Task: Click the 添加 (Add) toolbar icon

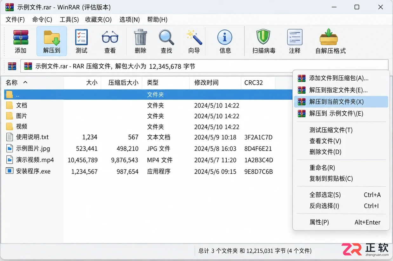Action: pos(21,38)
